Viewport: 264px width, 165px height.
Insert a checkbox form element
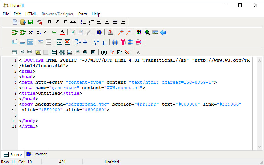point(93,52)
